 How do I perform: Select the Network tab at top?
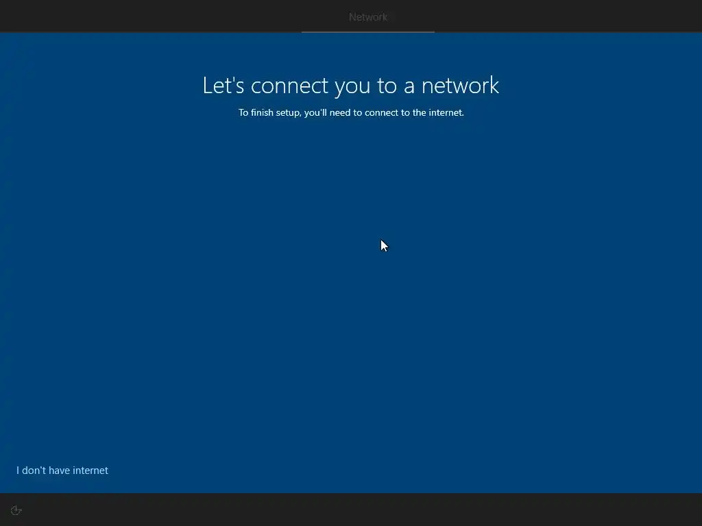pyautogui.click(x=368, y=17)
